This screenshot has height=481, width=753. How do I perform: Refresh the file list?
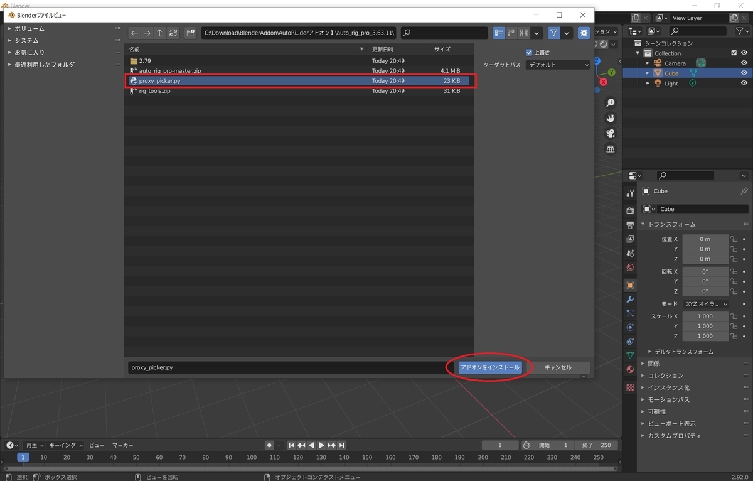(x=174, y=33)
